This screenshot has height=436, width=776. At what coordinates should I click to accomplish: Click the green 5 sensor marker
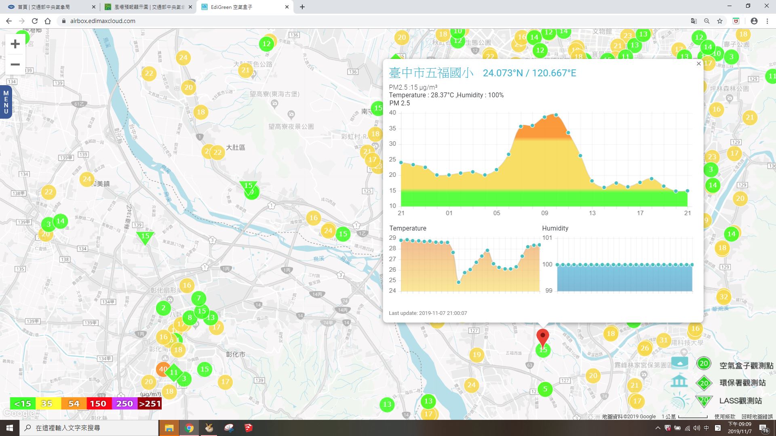545,389
